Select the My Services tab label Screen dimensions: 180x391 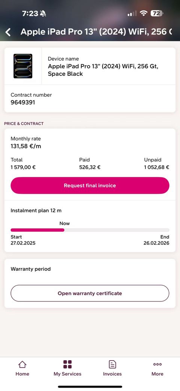pyautogui.click(x=67, y=374)
